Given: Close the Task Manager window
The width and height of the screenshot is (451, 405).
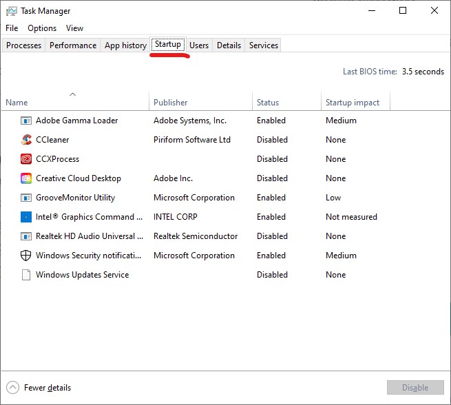Looking at the screenshot, I should click(x=434, y=10).
